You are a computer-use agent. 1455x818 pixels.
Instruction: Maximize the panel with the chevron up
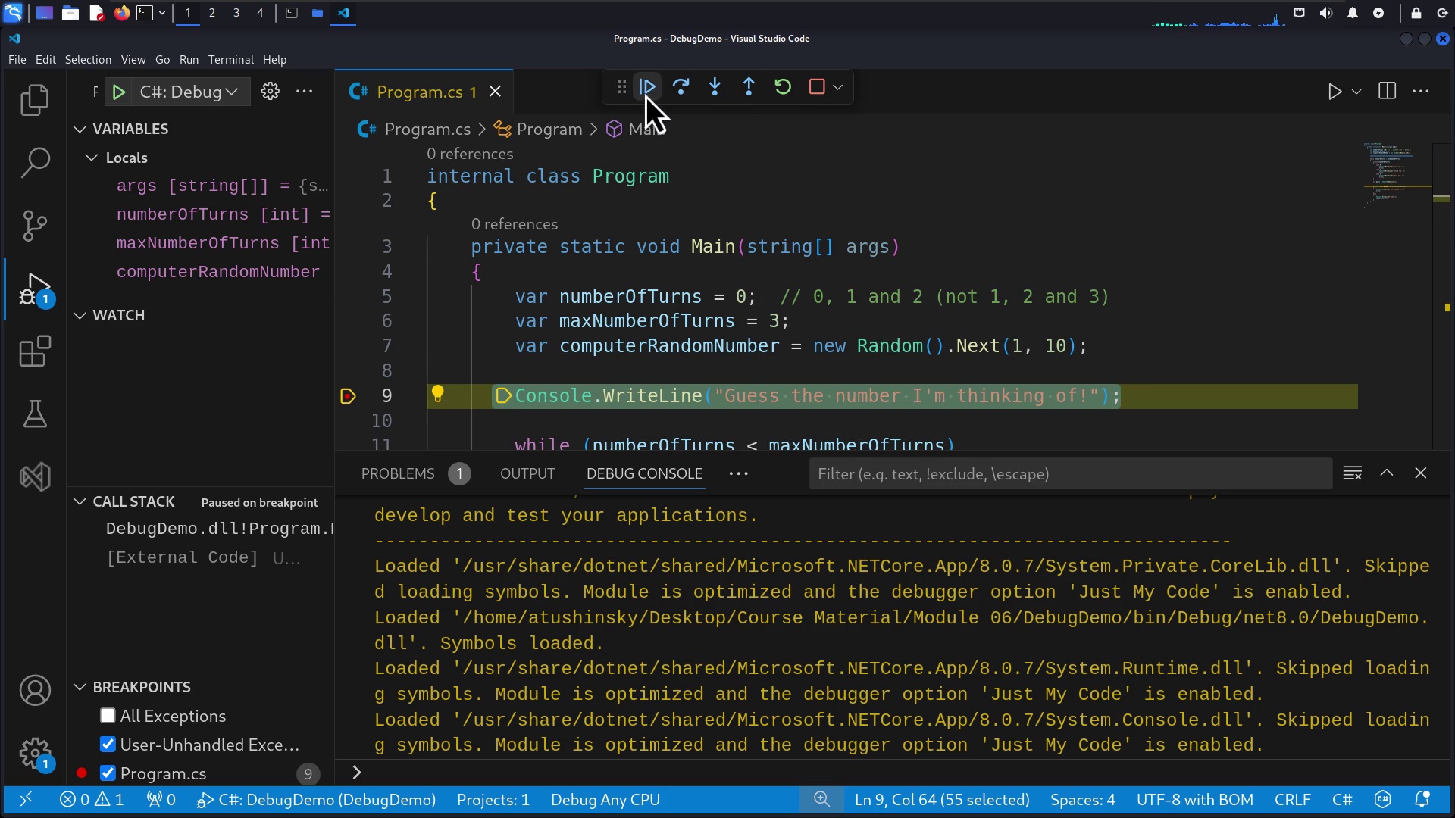[1387, 473]
